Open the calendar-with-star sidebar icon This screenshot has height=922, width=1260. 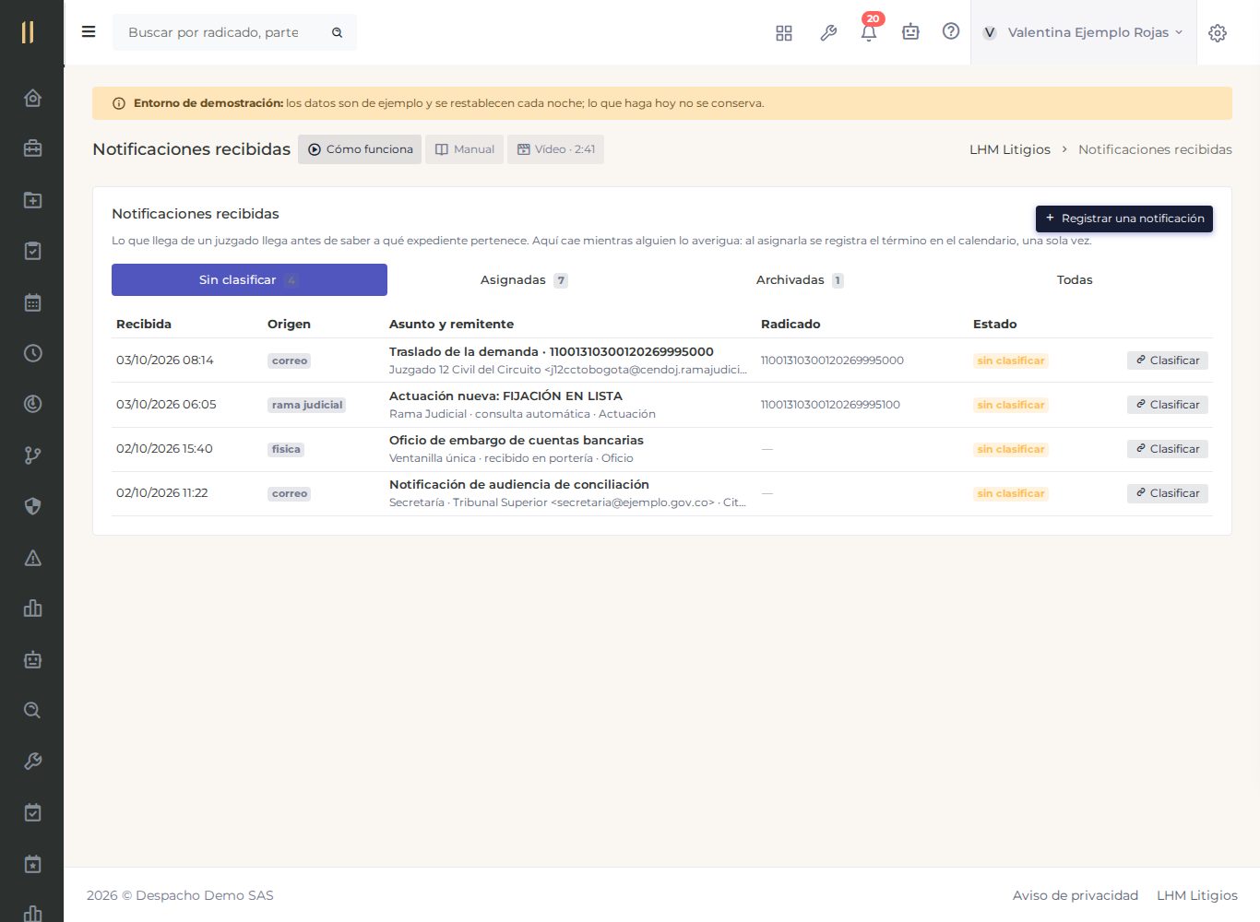point(32,864)
